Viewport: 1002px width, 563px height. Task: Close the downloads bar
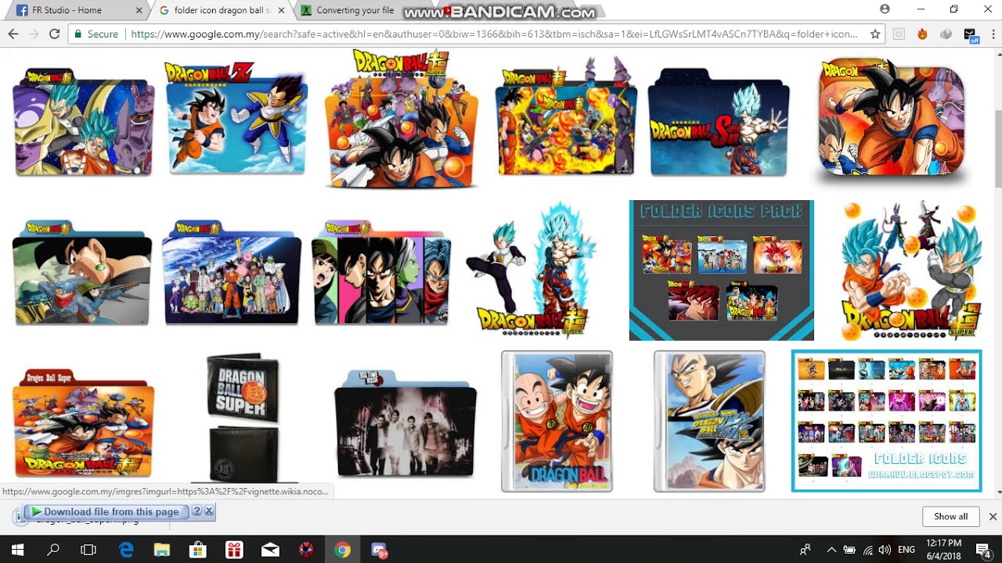point(993,517)
